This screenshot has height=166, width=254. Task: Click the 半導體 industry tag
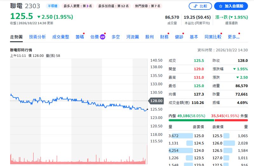tap(52, 6)
